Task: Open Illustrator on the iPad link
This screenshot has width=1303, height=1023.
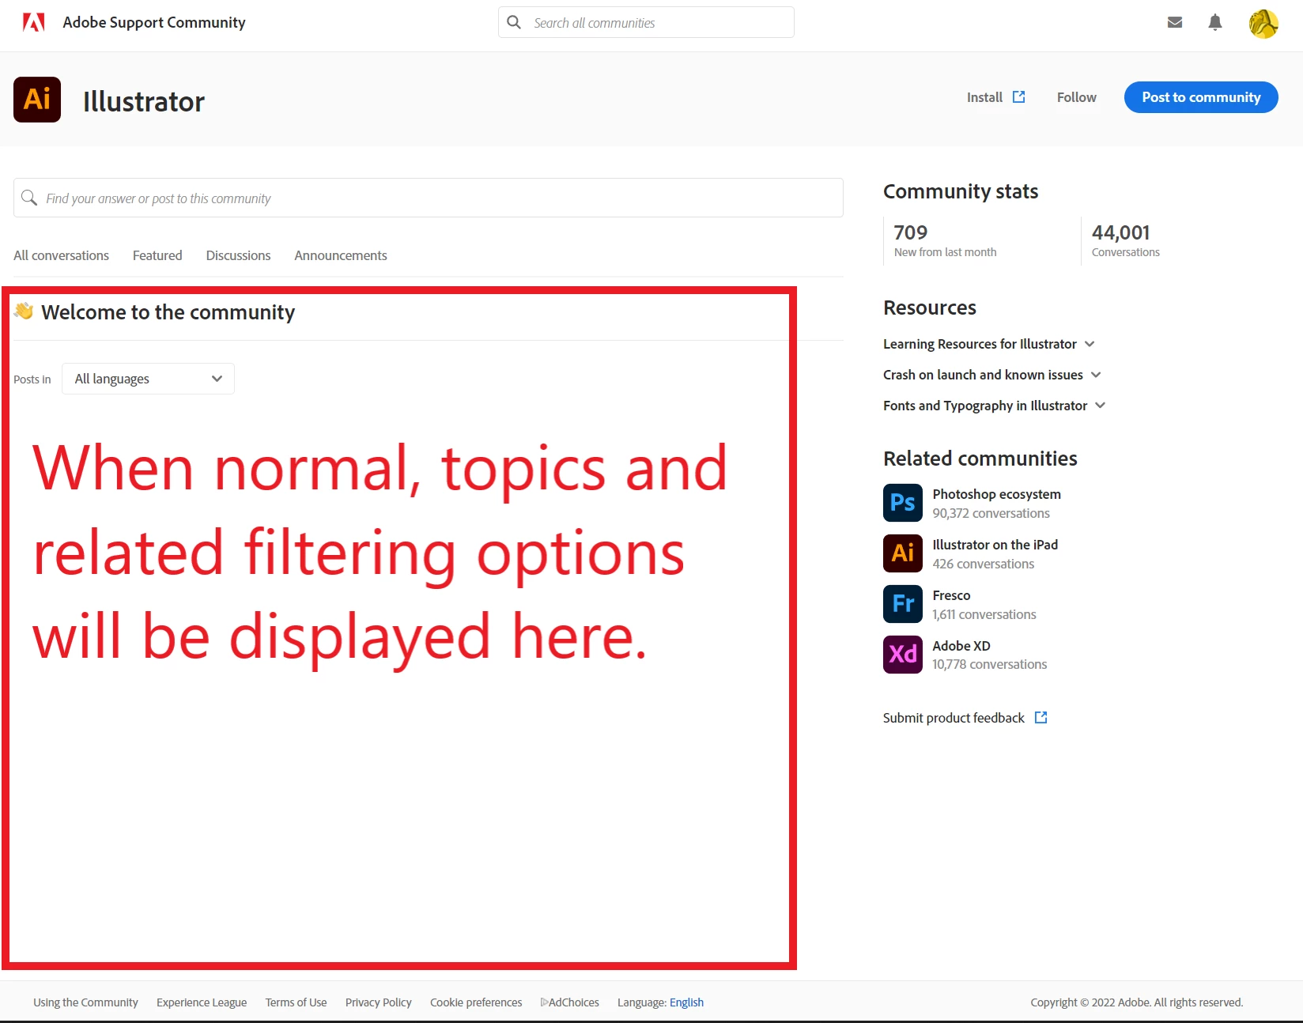Action: pos(995,545)
